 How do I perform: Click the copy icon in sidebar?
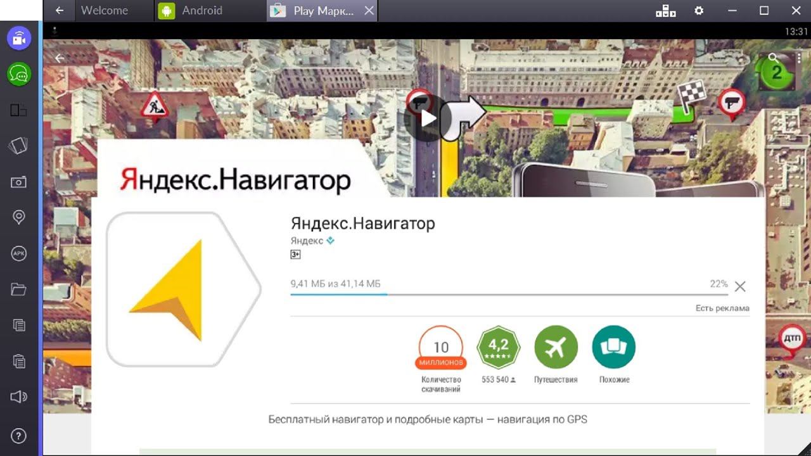19,326
